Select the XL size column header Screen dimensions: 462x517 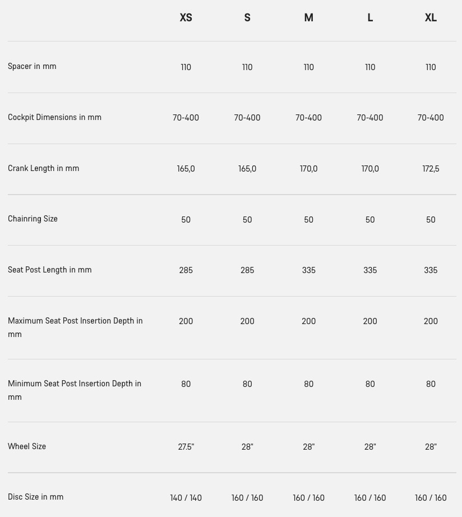point(431,17)
